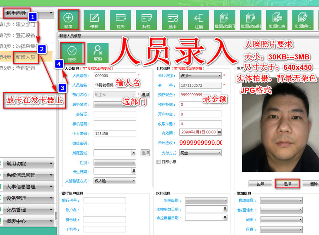Expand the 系统信息管理 sidebar section
Screen dimensions: 319x235
click(27, 175)
